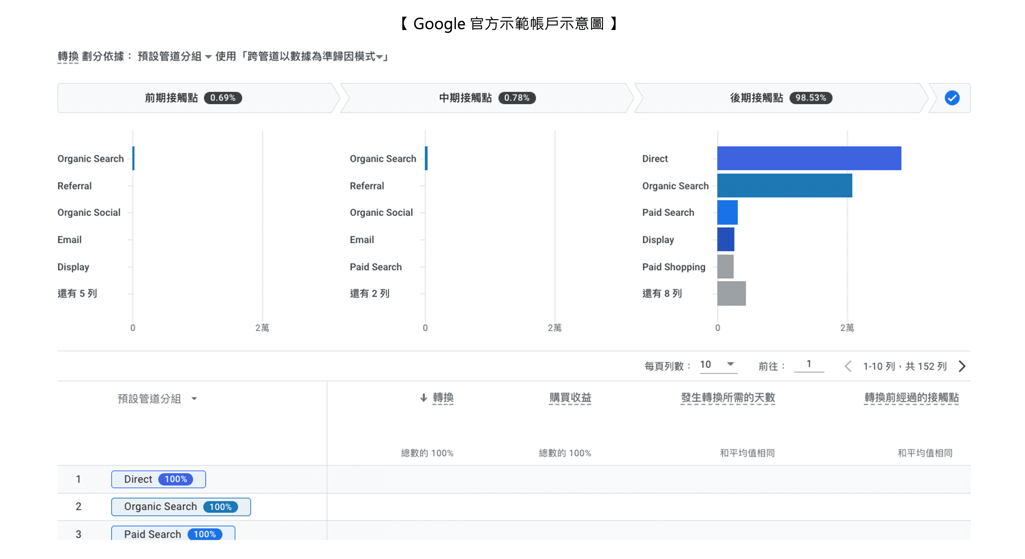Click the 發生轉換所需的天數 column header

[727, 397]
